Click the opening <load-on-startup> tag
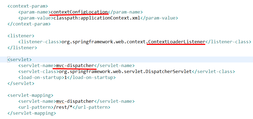Screen dimensions: 253x119 pos(41,77)
